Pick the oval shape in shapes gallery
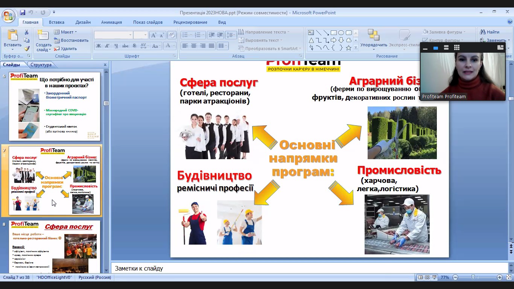 pos(341,33)
